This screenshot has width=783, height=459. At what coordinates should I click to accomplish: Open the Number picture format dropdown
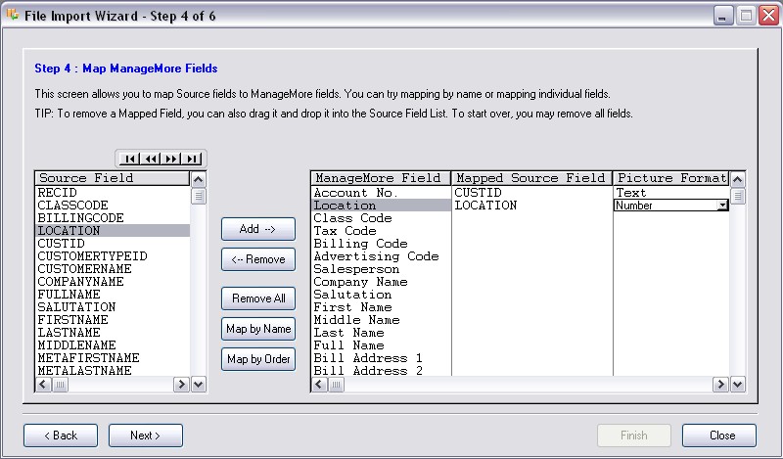pyautogui.click(x=722, y=206)
